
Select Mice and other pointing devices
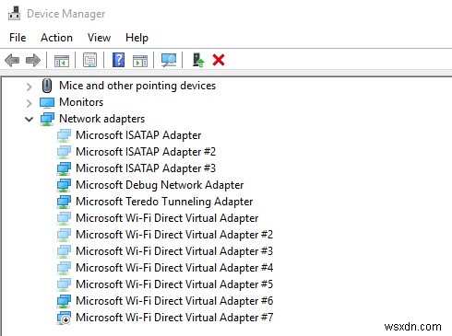[x=137, y=86]
